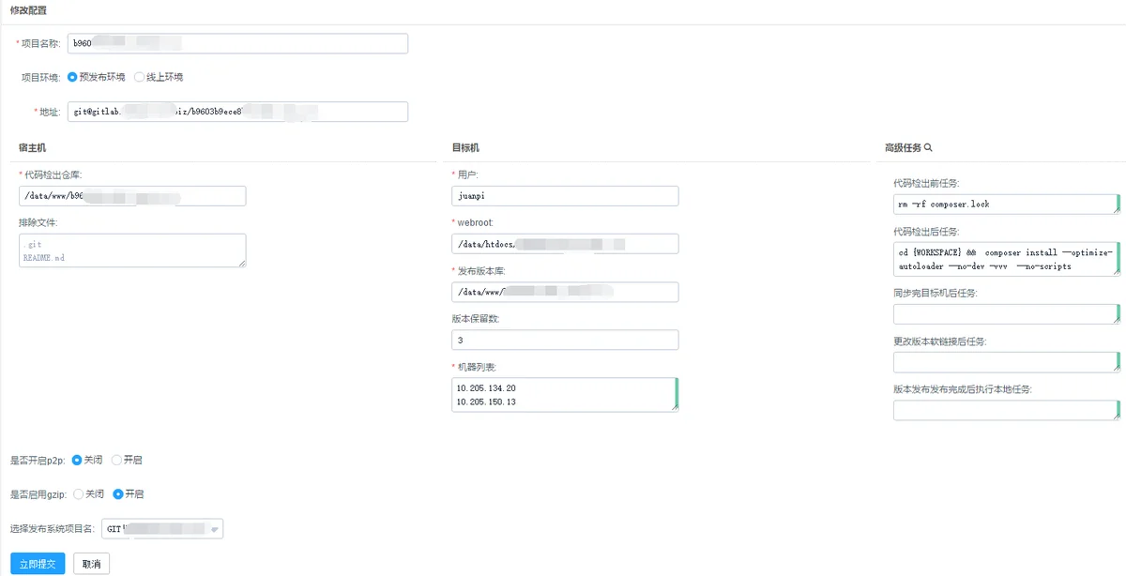Click the 代码检出仓库 path field
1126x576 pixels.
132,195
